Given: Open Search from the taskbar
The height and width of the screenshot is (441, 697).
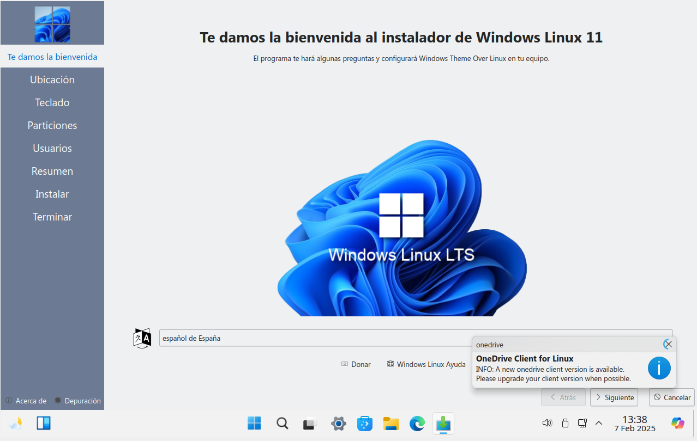Looking at the screenshot, I should (282, 423).
